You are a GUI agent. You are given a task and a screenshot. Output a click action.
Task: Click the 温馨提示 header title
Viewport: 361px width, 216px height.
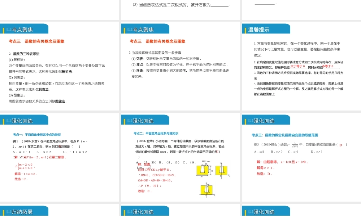(259, 30)
